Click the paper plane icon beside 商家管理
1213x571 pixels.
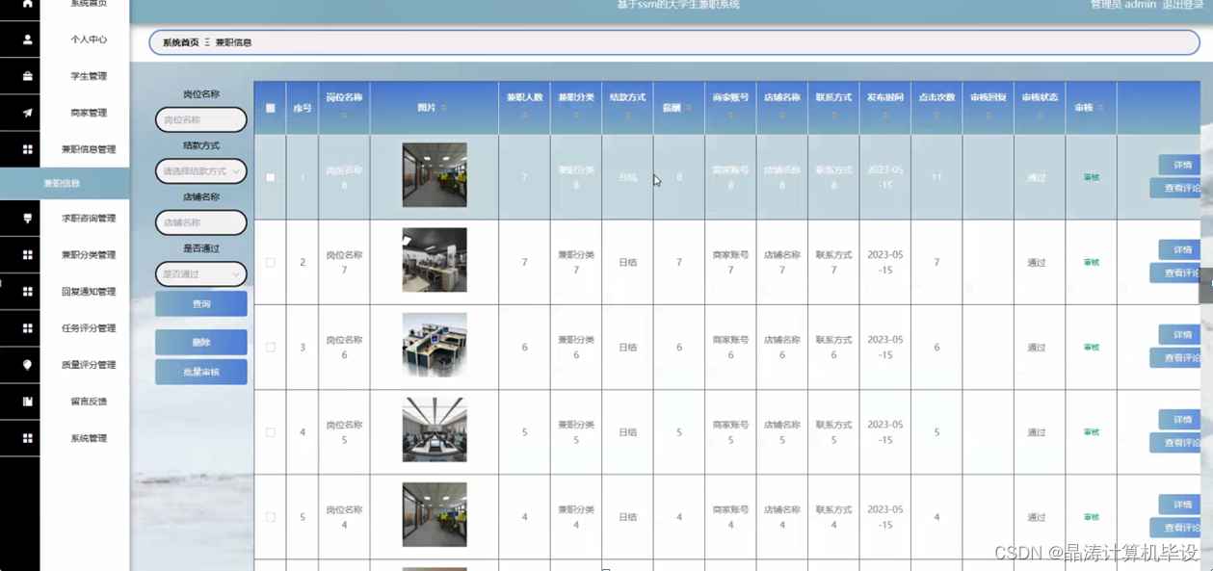coord(27,113)
